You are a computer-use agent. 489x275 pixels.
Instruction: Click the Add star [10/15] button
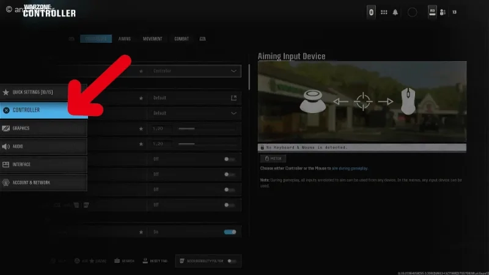point(90,261)
